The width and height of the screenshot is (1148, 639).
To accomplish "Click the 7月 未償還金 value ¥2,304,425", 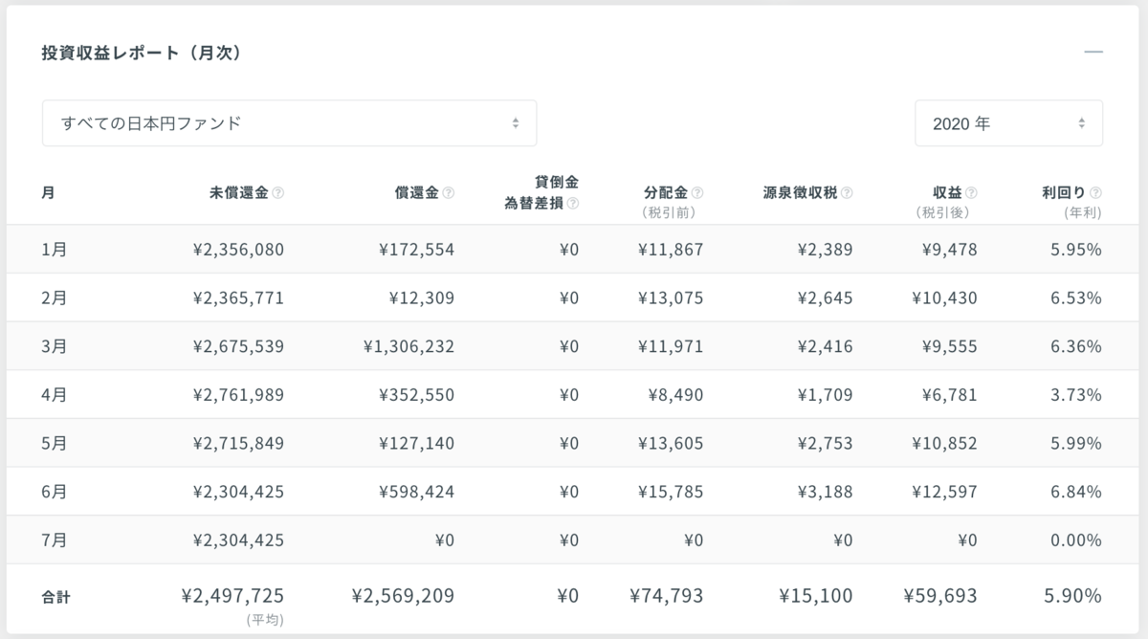I will click(x=238, y=540).
